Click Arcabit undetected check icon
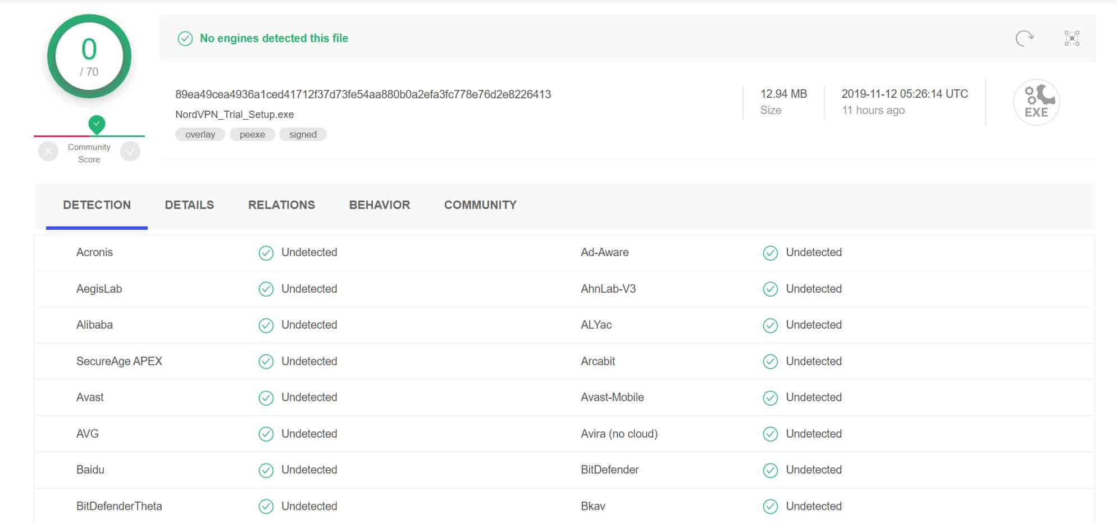Screen dimensions: 1117x523 (770, 361)
